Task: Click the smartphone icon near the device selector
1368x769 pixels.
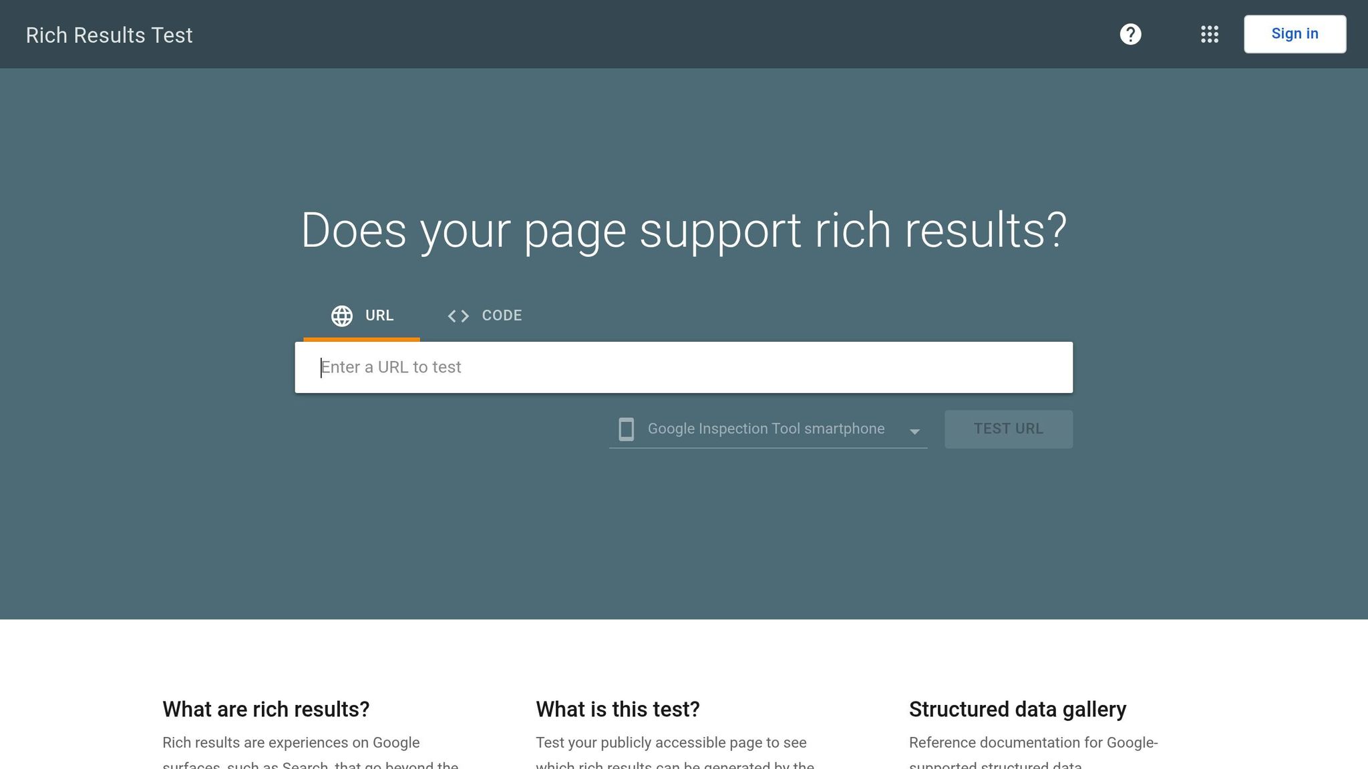Action: [626, 429]
